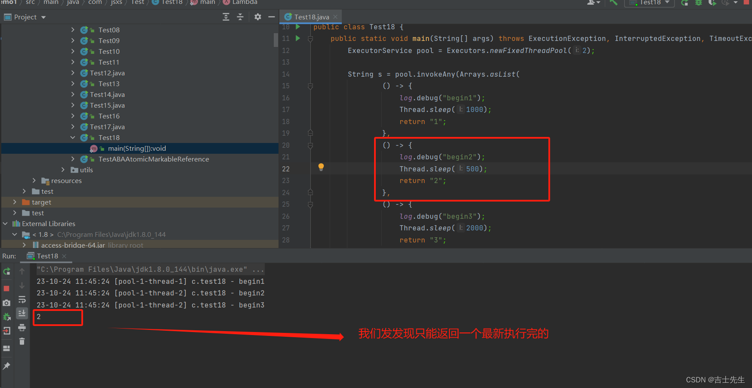Fold the lambda starting at code line 20
Image resolution: width=752 pixels, height=388 pixels.
click(310, 146)
